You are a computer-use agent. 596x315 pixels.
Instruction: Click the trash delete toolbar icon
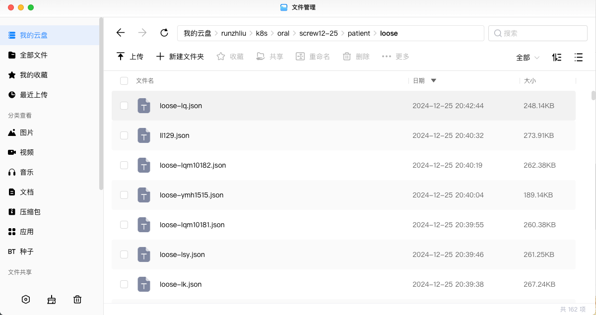(x=347, y=57)
